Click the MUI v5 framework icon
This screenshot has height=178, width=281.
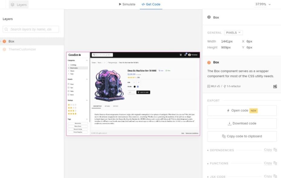[208, 86]
